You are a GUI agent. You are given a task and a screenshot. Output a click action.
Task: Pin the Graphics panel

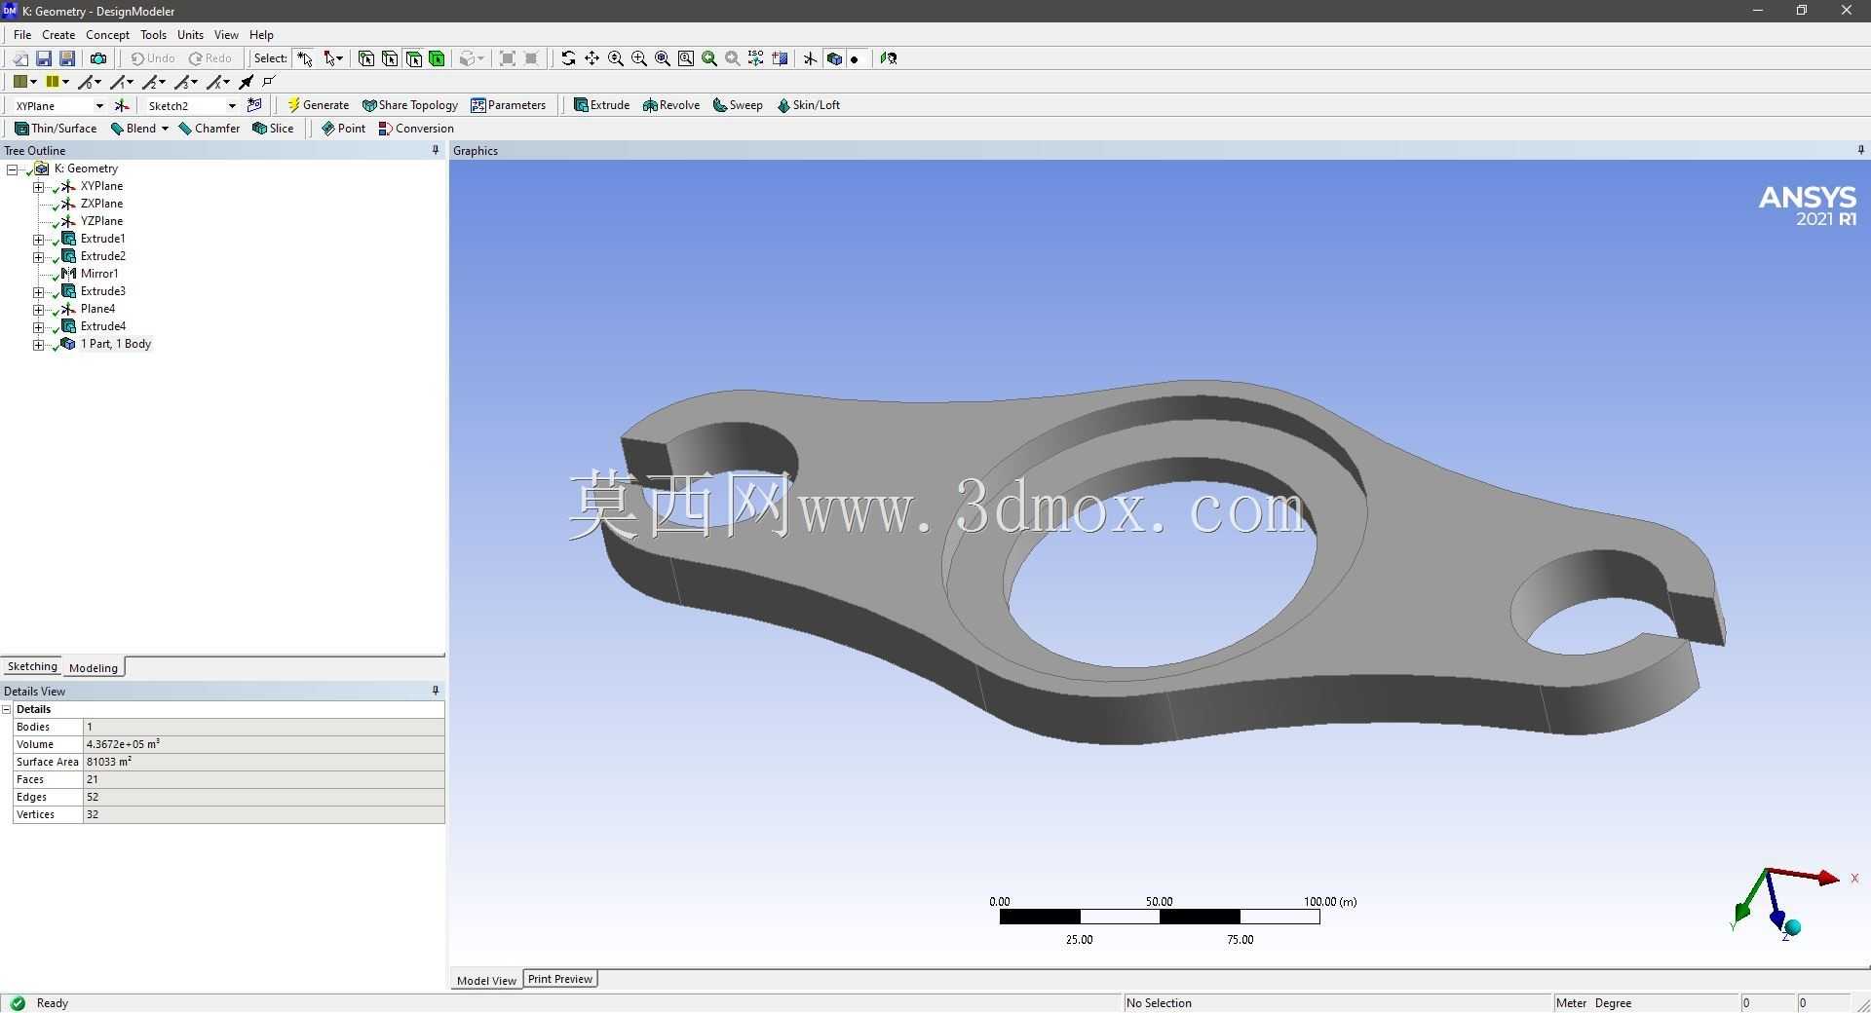pyautogui.click(x=1860, y=150)
